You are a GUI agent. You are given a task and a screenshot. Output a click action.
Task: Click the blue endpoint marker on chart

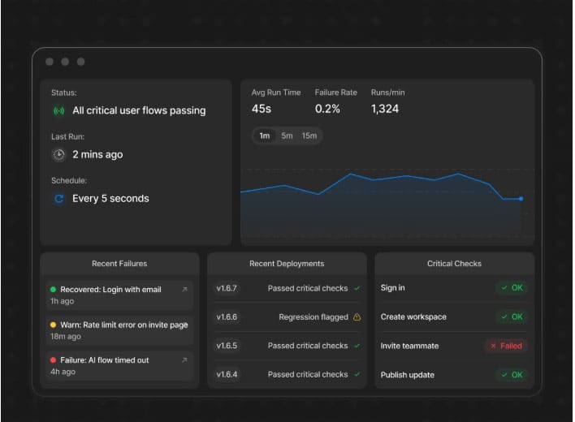521,199
